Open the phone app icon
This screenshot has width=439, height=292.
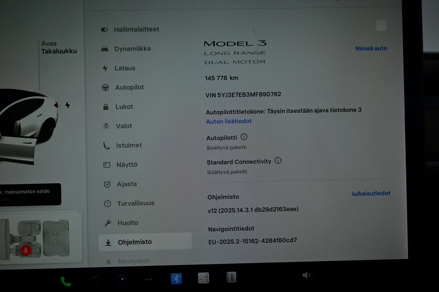(66, 281)
